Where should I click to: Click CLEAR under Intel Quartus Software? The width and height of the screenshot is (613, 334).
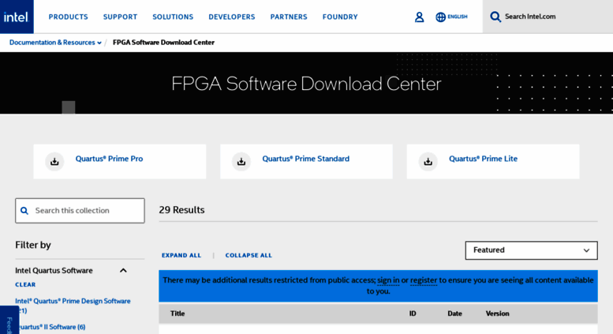25,284
